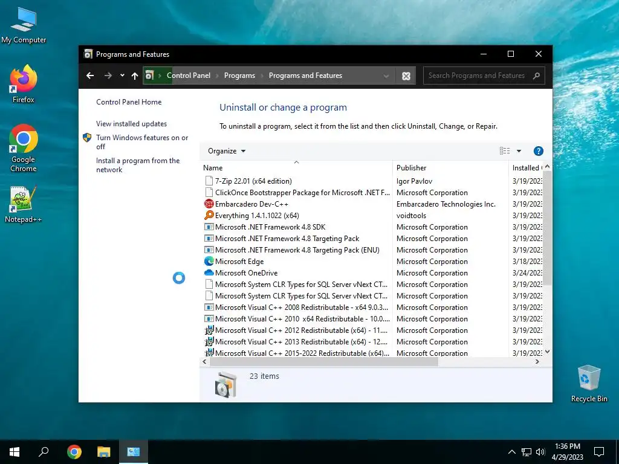
Task: Select Microsoft Visual C++ 2010 x64 Redistributable
Action: 302,318
